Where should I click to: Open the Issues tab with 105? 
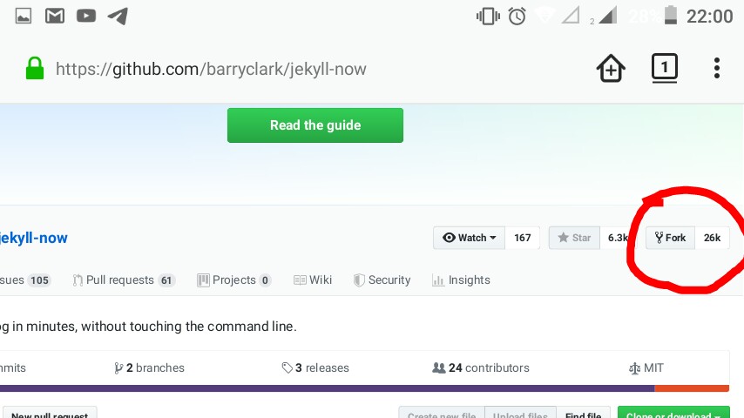[25, 280]
